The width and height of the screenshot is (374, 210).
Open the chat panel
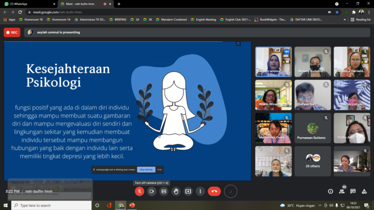(x=353, y=192)
